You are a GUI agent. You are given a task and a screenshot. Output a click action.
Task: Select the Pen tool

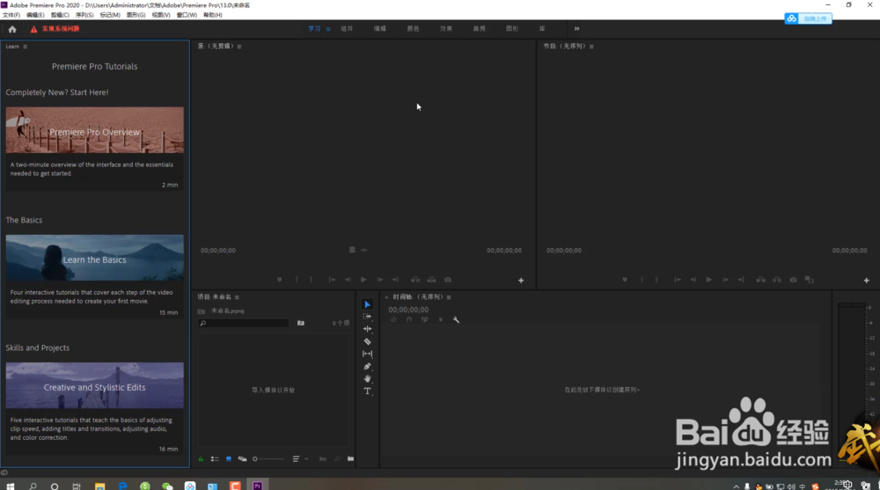point(368,366)
